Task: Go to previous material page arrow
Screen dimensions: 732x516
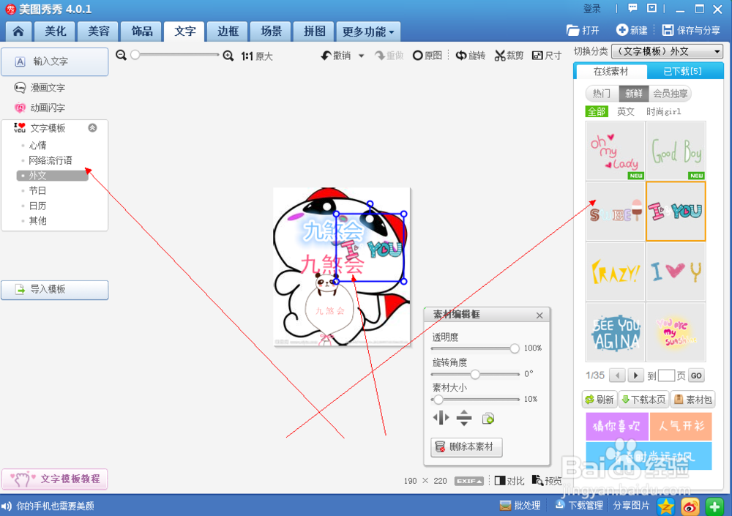Action: [618, 375]
